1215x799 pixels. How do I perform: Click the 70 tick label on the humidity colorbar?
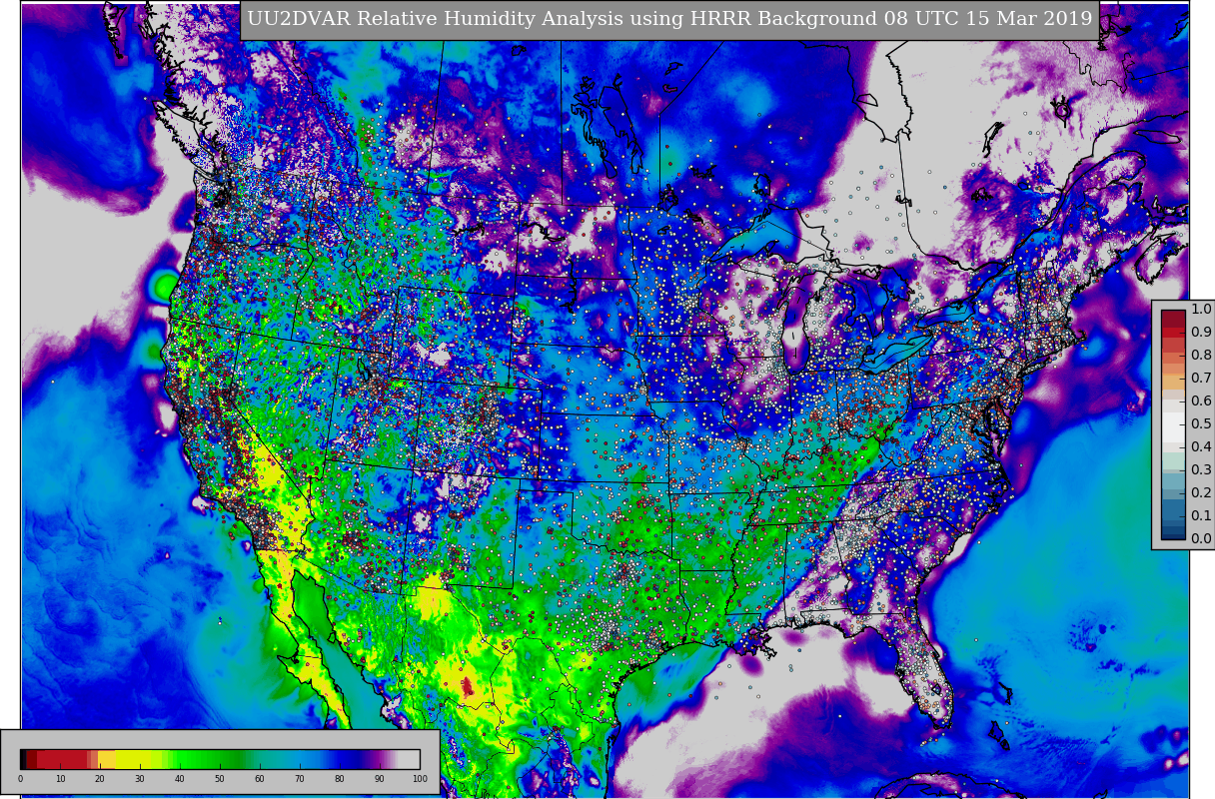pos(300,778)
